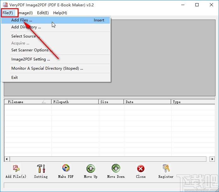
Task: Choose Add Files ... from the File menu
Action: [56, 20]
